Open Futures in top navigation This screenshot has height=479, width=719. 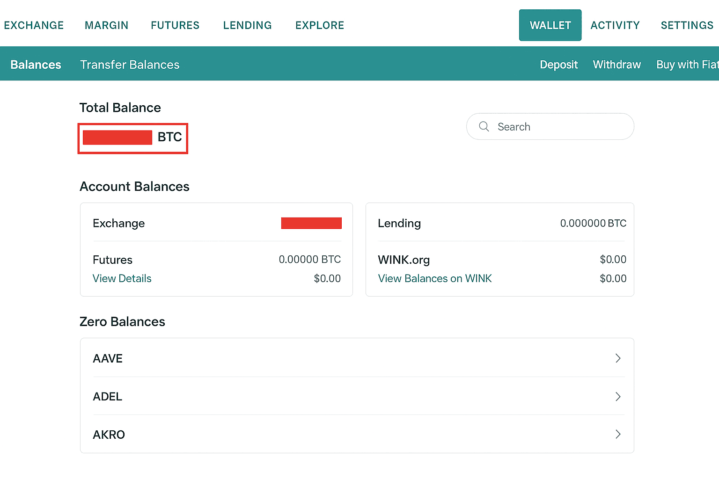click(x=175, y=25)
